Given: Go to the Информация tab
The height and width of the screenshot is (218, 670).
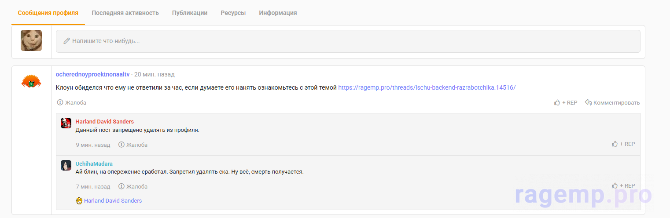Looking at the screenshot, I should click(278, 13).
